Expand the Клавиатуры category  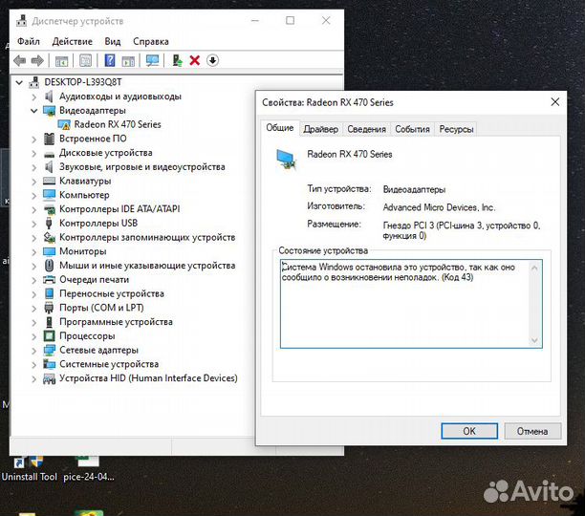tap(34, 182)
